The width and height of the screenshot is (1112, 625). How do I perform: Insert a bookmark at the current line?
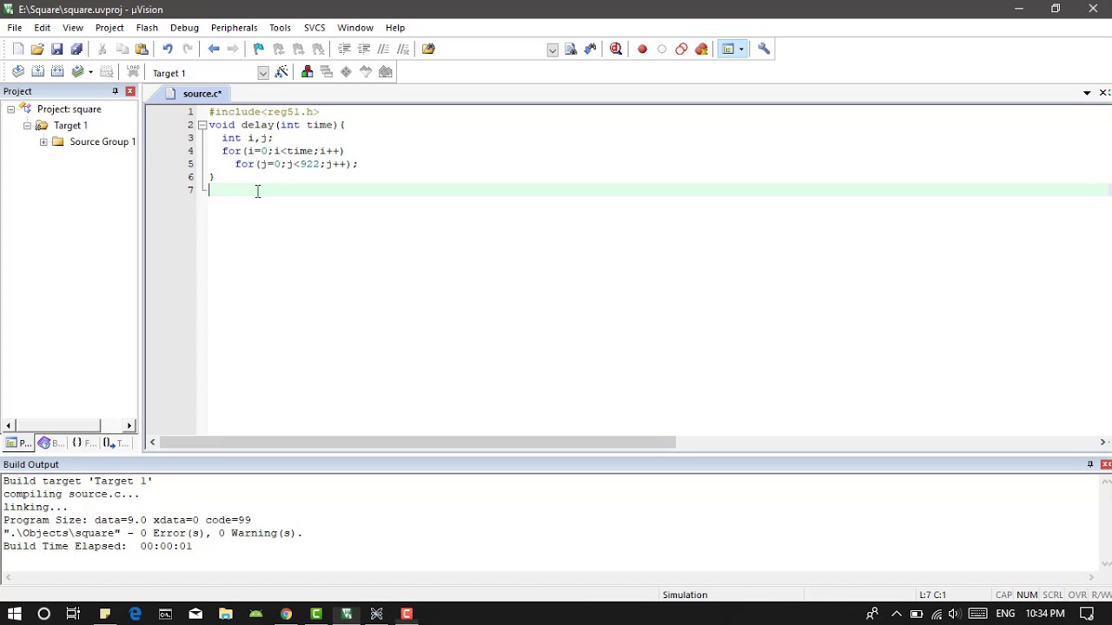[258, 49]
